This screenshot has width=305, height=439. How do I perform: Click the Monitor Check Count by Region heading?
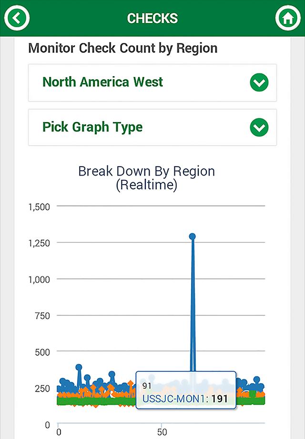tap(123, 48)
